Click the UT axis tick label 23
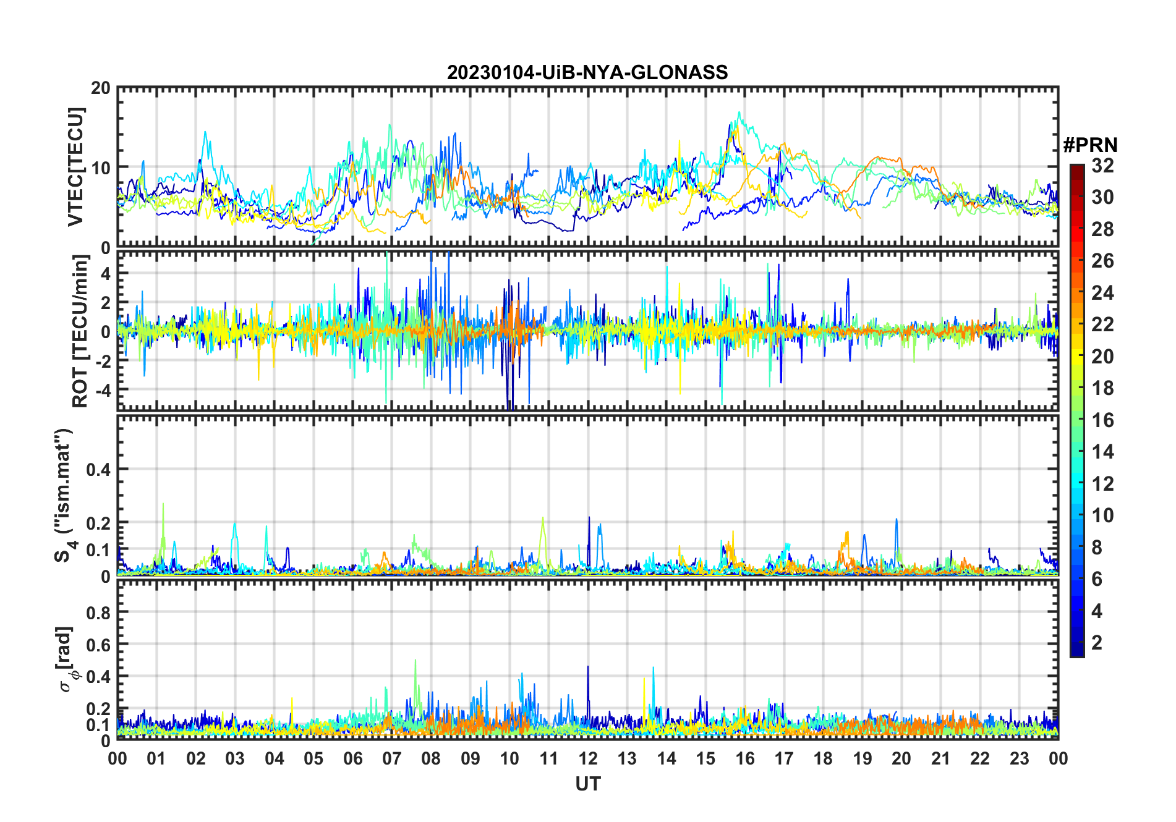The height and width of the screenshot is (822, 1176). tap(1019, 758)
